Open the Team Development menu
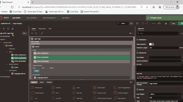This screenshot has height=102, width=183. coord(50,18)
